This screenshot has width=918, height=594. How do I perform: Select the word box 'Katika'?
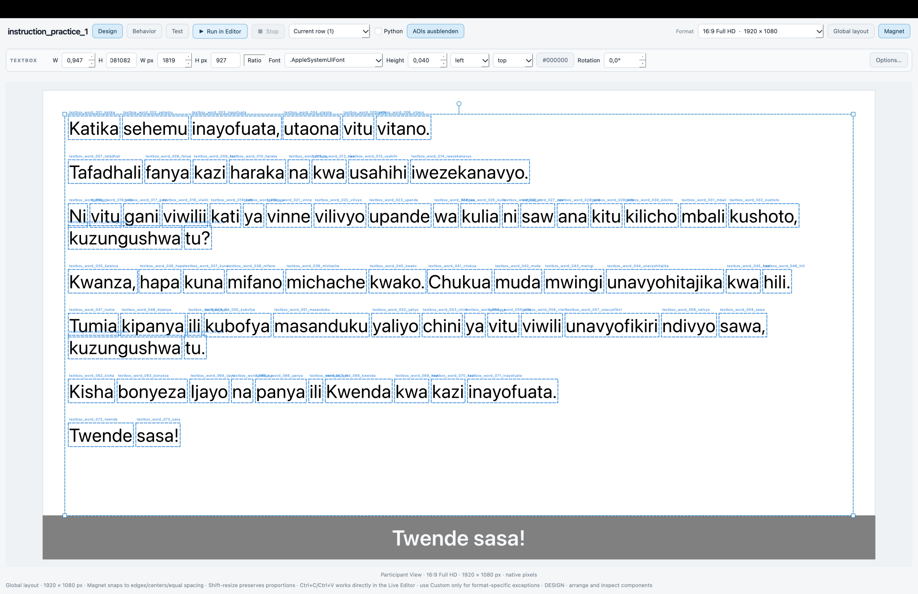(x=94, y=128)
